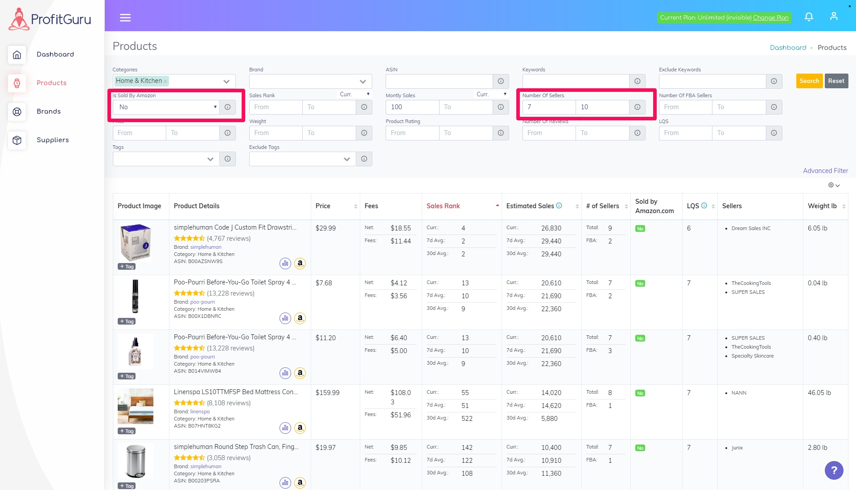Click Monthly Sales From field with 100
The height and width of the screenshot is (490, 856).
point(412,107)
